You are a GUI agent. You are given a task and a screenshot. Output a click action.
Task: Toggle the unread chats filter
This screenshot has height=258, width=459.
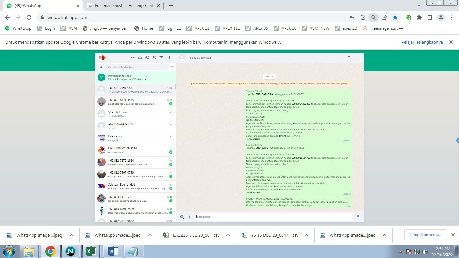pos(172,67)
